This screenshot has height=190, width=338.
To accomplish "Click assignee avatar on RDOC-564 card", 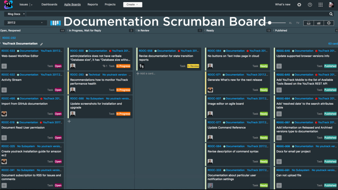I will [210, 66].
